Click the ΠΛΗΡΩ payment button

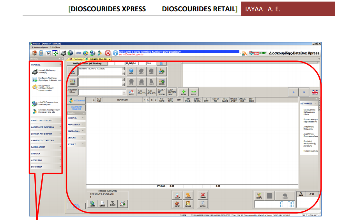point(259,196)
